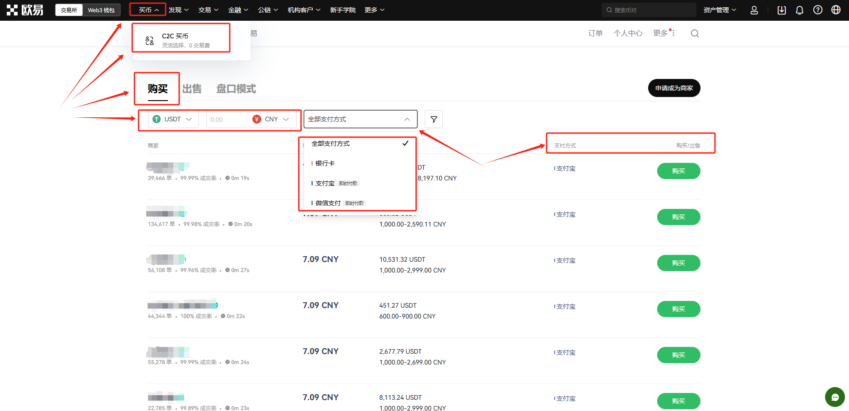Click 购买 for merchant with 55,278 单
The image size is (849, 411).
pos(678,355)
